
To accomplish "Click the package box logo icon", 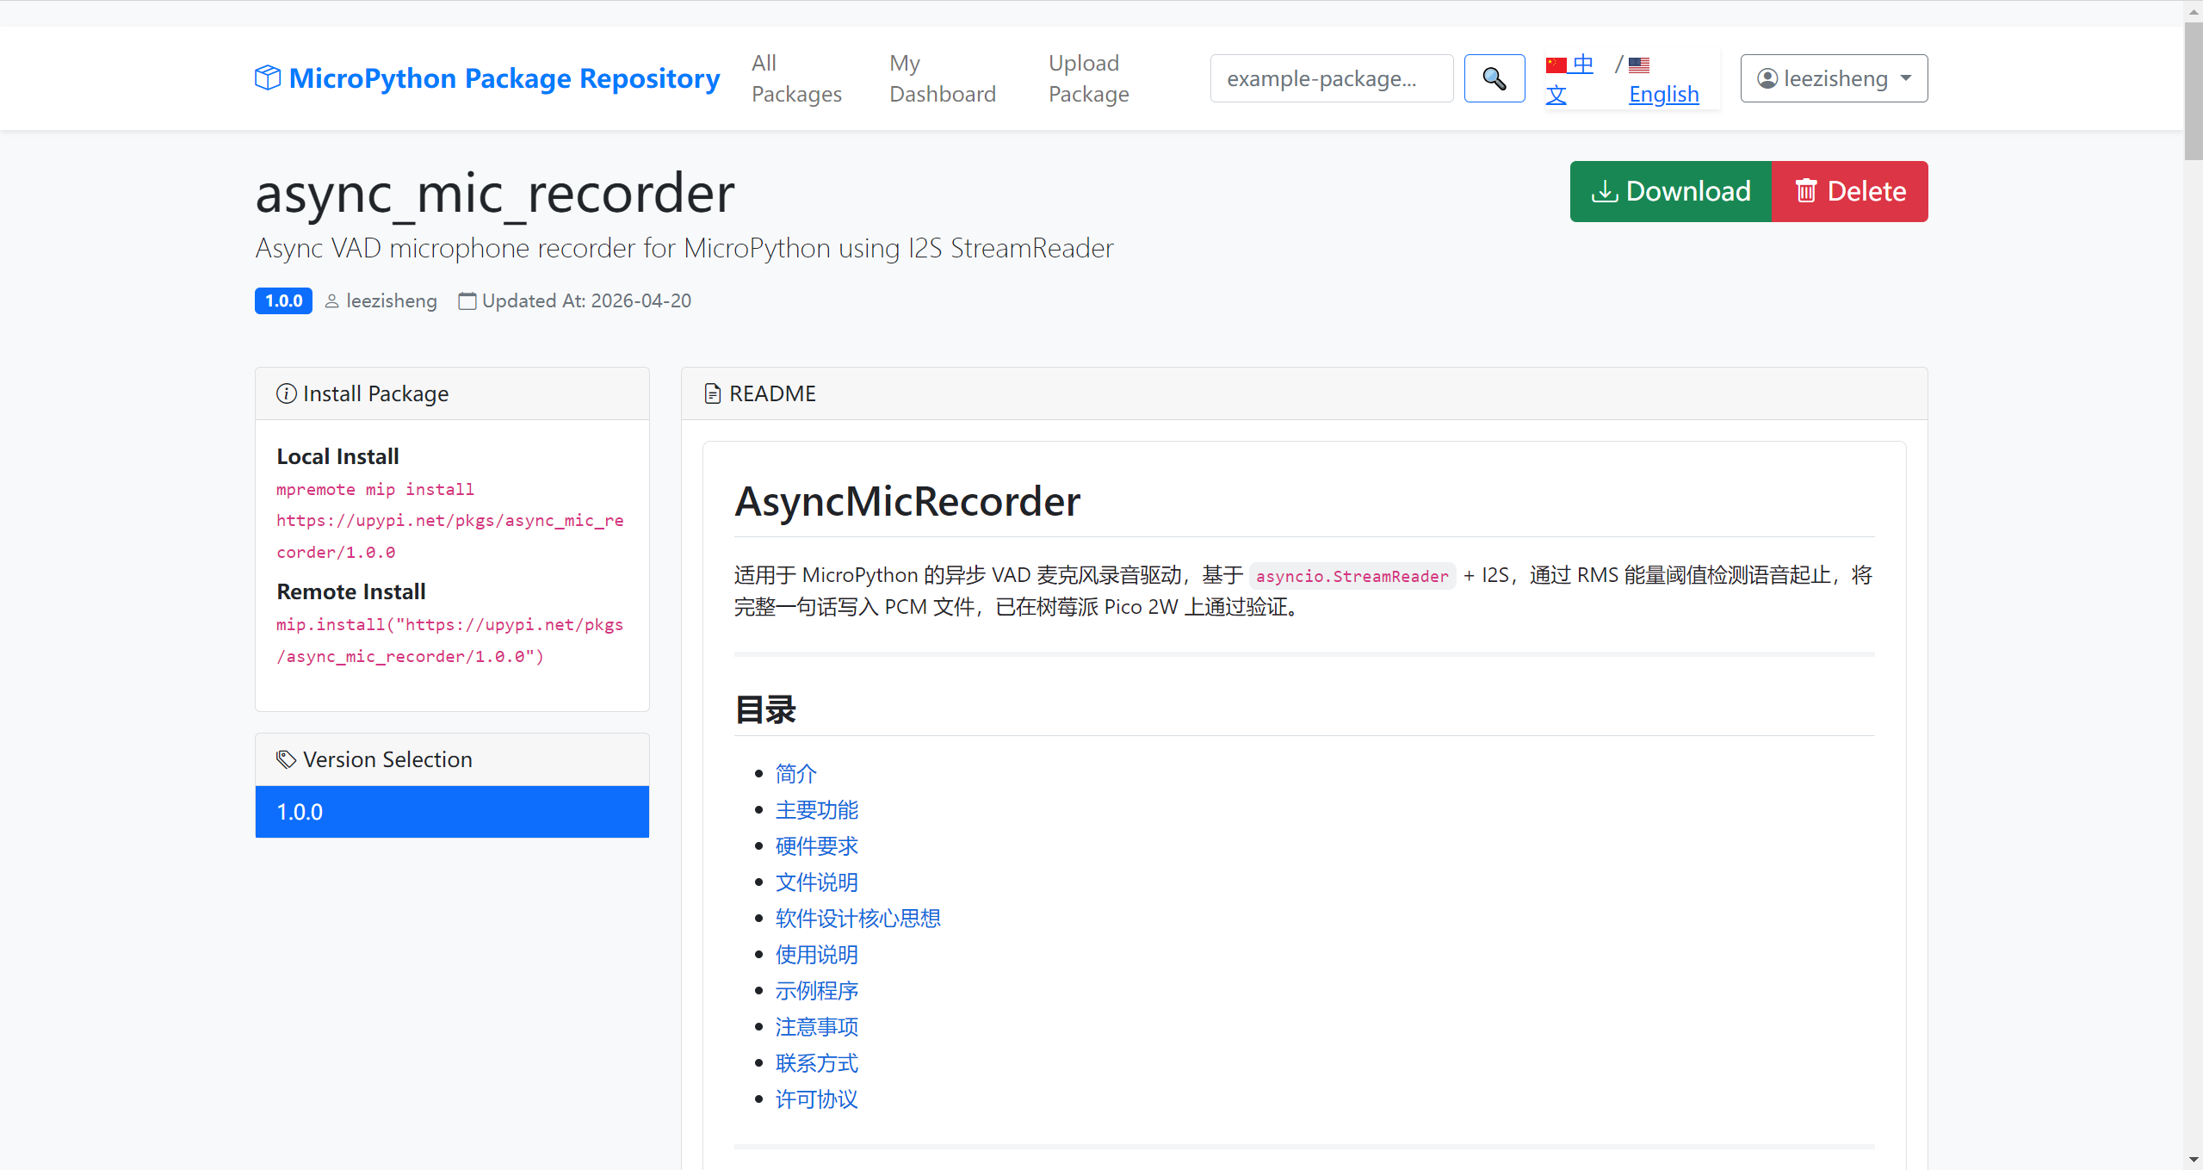I will pos(268,77).
